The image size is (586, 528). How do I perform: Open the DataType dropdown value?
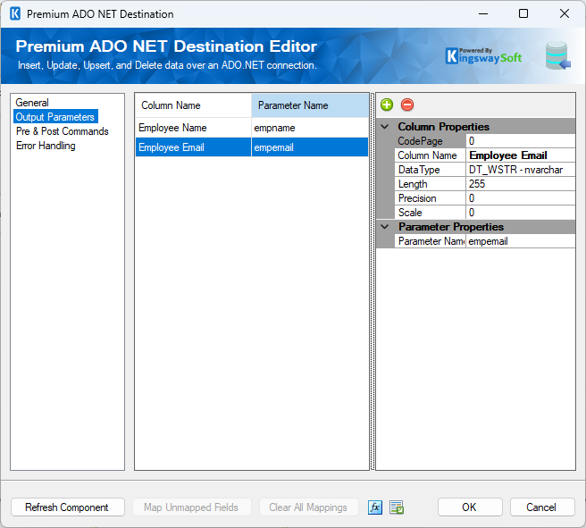[520, 170]
